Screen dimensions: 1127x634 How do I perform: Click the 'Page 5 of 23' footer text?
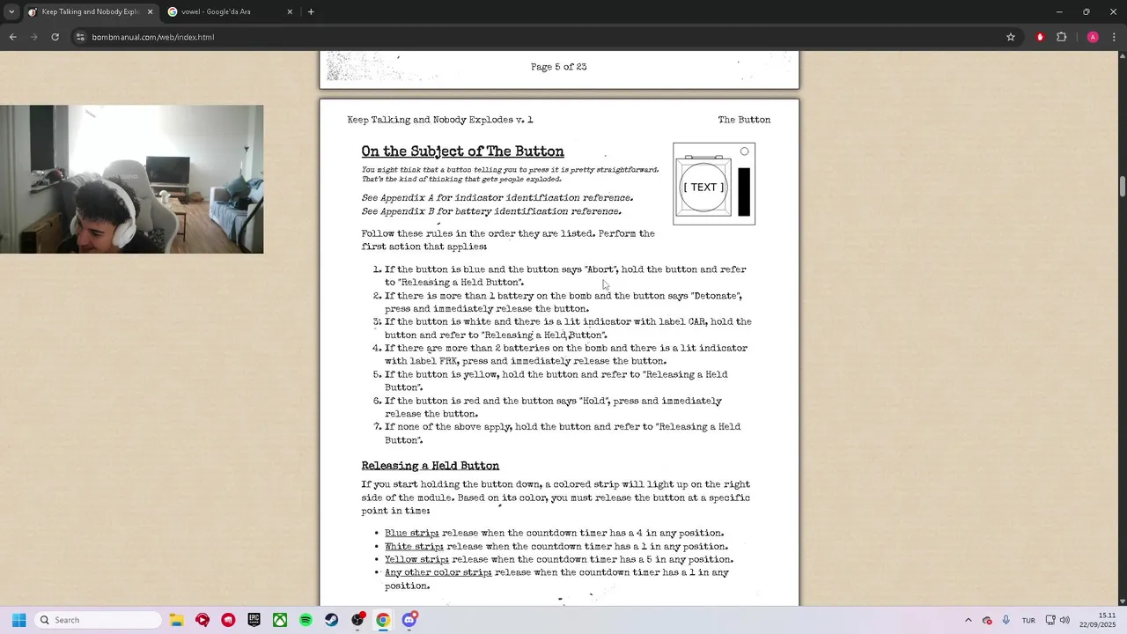pyautogui.click(x=558, y=67)
